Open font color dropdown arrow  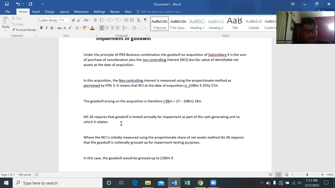pyautogui.click(x=96, y=28)
